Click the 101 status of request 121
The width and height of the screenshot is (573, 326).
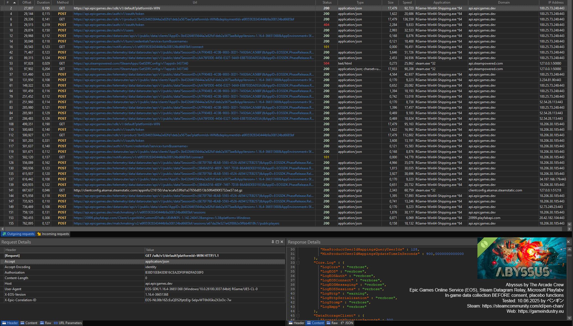(326, 157)
